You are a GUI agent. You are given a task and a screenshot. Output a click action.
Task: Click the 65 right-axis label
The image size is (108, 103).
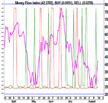[x=106, y=27]
